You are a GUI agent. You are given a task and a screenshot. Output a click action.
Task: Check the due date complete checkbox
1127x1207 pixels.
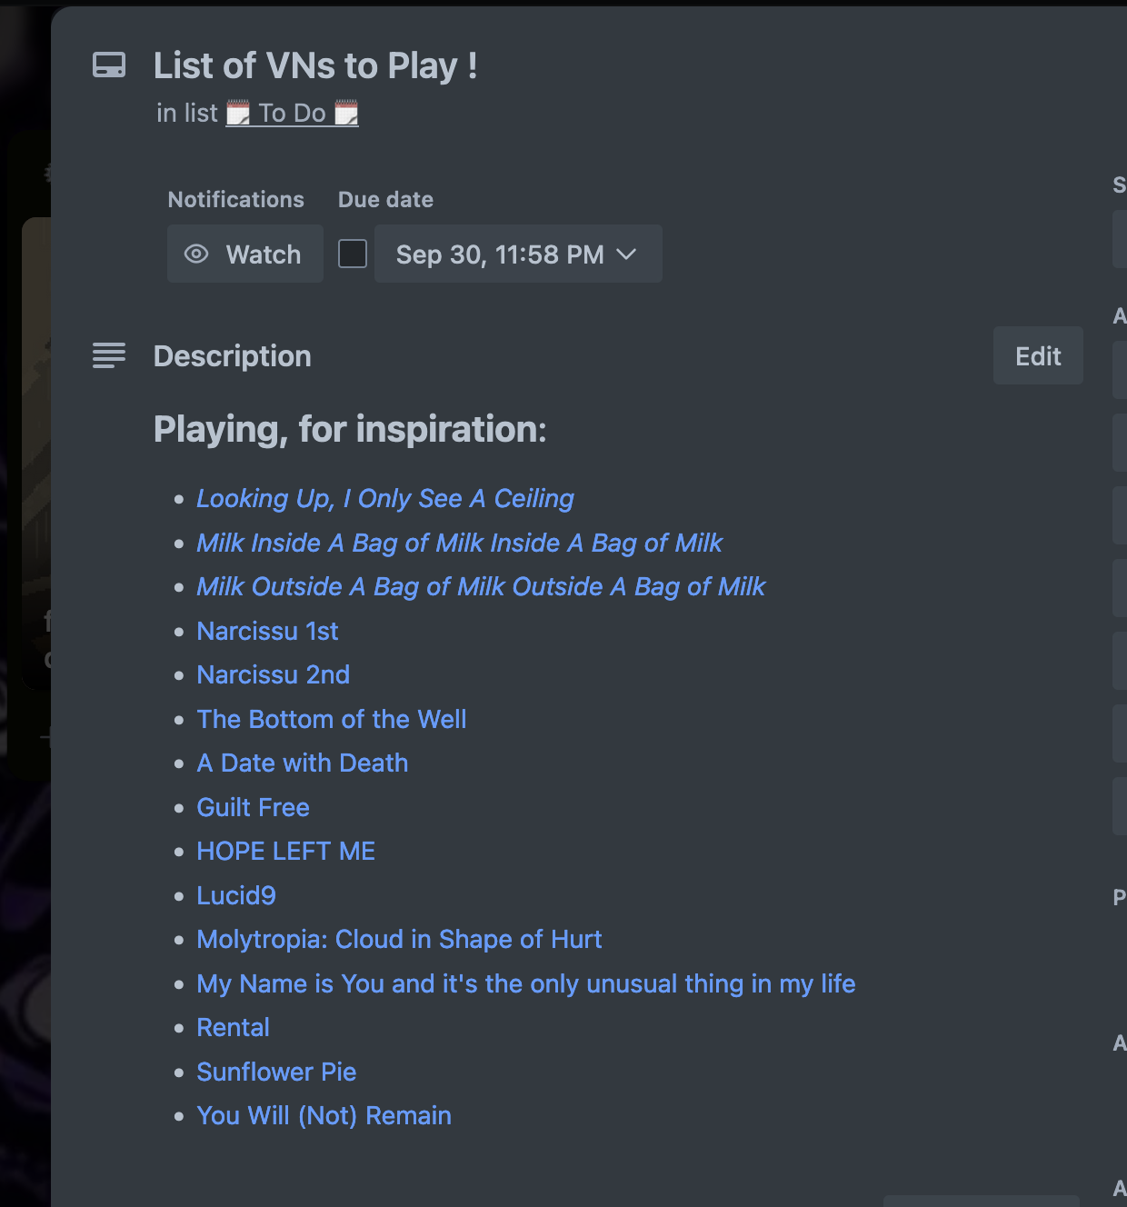pos(353,254)
